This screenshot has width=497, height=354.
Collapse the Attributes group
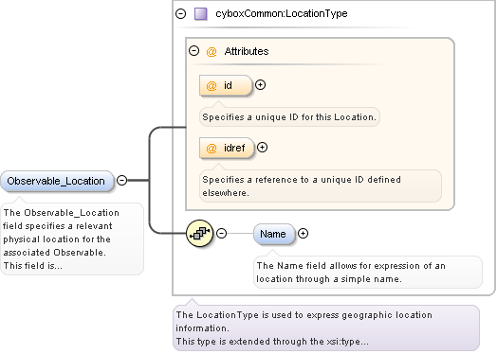pos(193,50)
